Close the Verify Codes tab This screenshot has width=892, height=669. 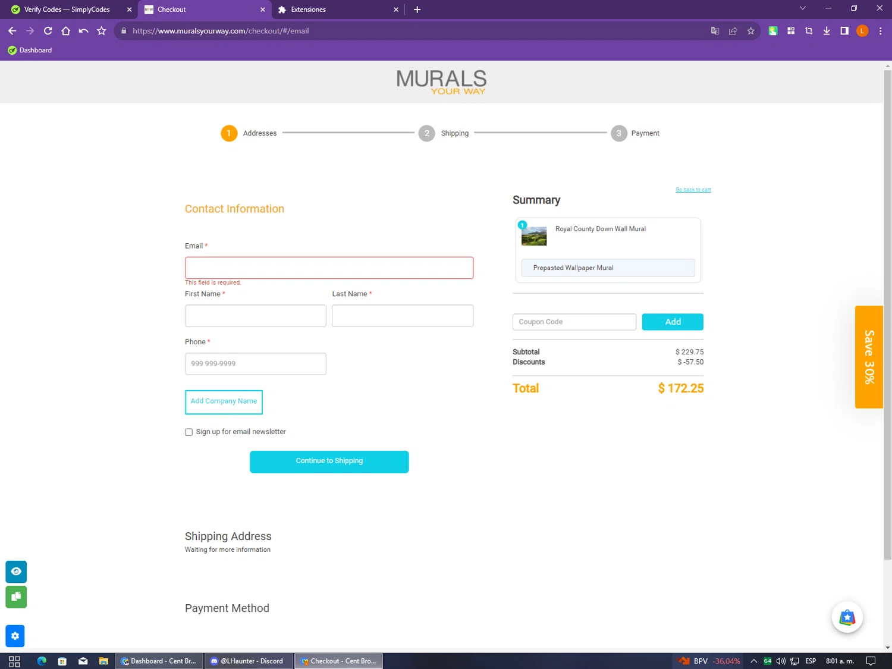[x=129, y=10]
